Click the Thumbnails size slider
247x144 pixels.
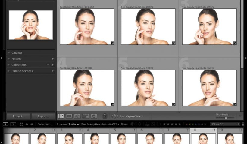click(x=226, y=118)
